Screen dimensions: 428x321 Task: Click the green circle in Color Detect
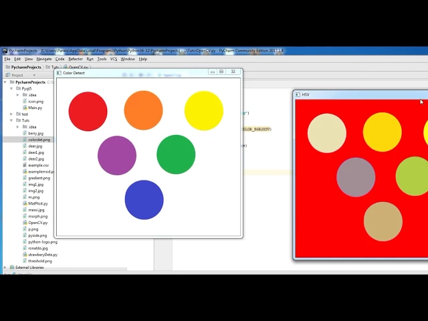[176, 154]
